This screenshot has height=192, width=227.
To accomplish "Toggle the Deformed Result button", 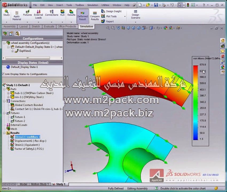I will tap(83, 16).
